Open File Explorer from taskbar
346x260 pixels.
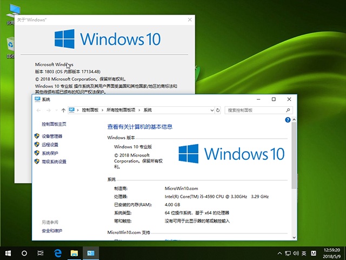coord(75,253)
